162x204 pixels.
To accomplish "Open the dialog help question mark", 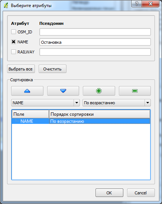I will tap(136, 4).
